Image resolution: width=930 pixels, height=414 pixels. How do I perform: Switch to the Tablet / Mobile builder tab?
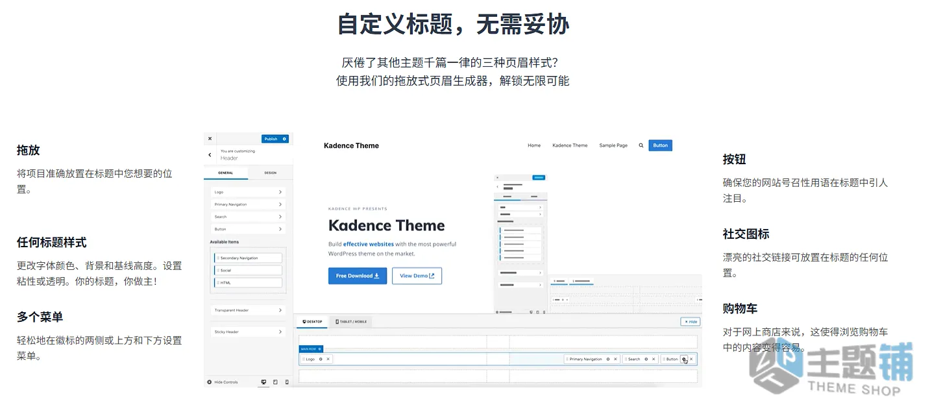[x=351, y=322]
